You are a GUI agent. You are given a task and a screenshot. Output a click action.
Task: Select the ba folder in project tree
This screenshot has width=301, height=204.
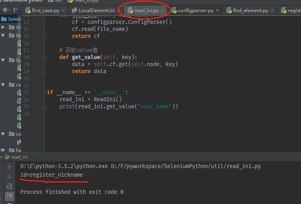pos(15,35)
